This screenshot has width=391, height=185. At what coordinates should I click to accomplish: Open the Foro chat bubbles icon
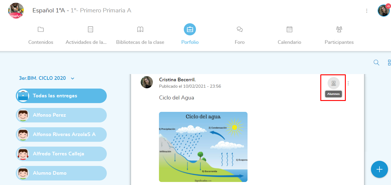point(240,29)
